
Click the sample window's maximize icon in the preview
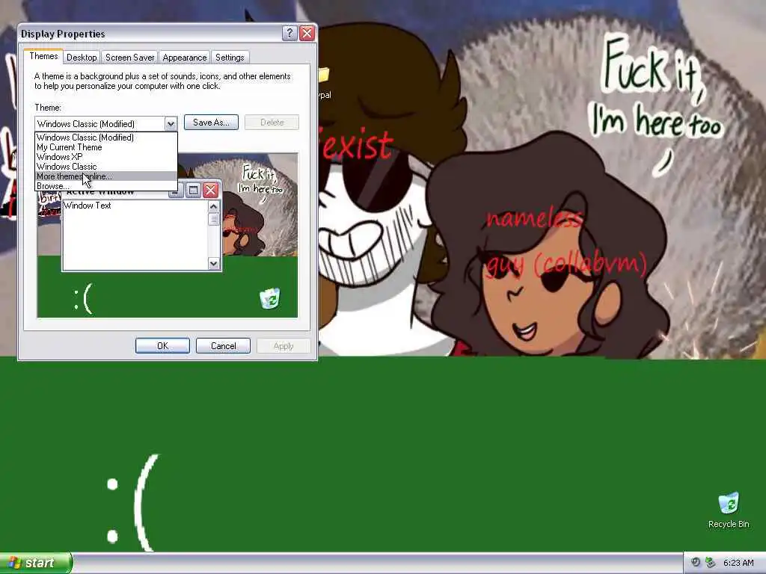(194, 190)
